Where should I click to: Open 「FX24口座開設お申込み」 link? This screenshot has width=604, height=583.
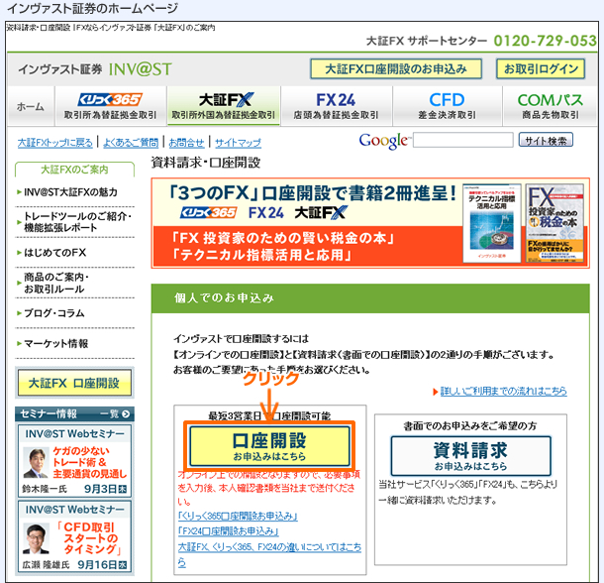coord(228,531)
